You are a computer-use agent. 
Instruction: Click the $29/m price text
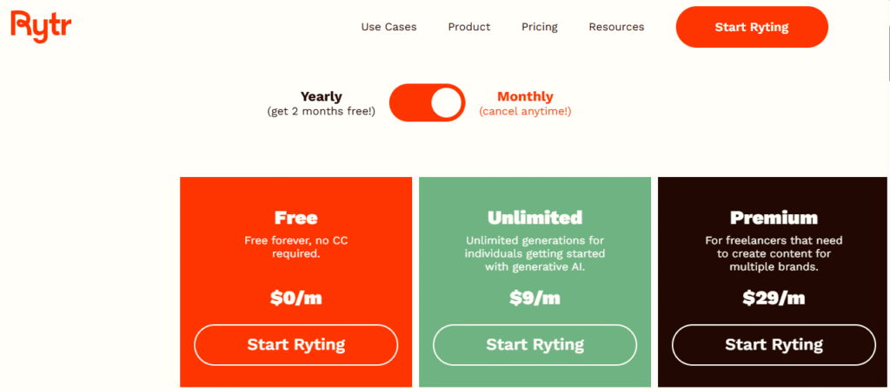pos(774,298)
